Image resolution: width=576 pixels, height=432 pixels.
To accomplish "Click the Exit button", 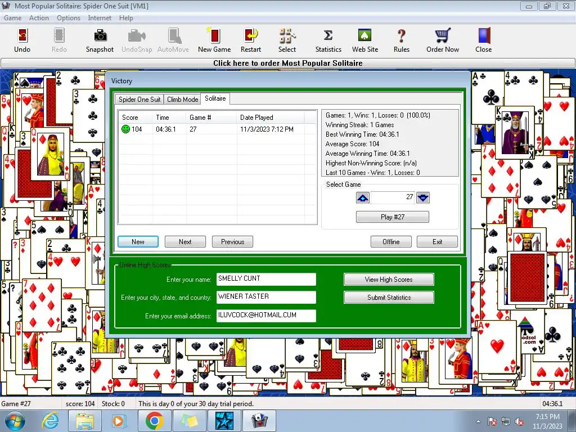I will point(437,242).
